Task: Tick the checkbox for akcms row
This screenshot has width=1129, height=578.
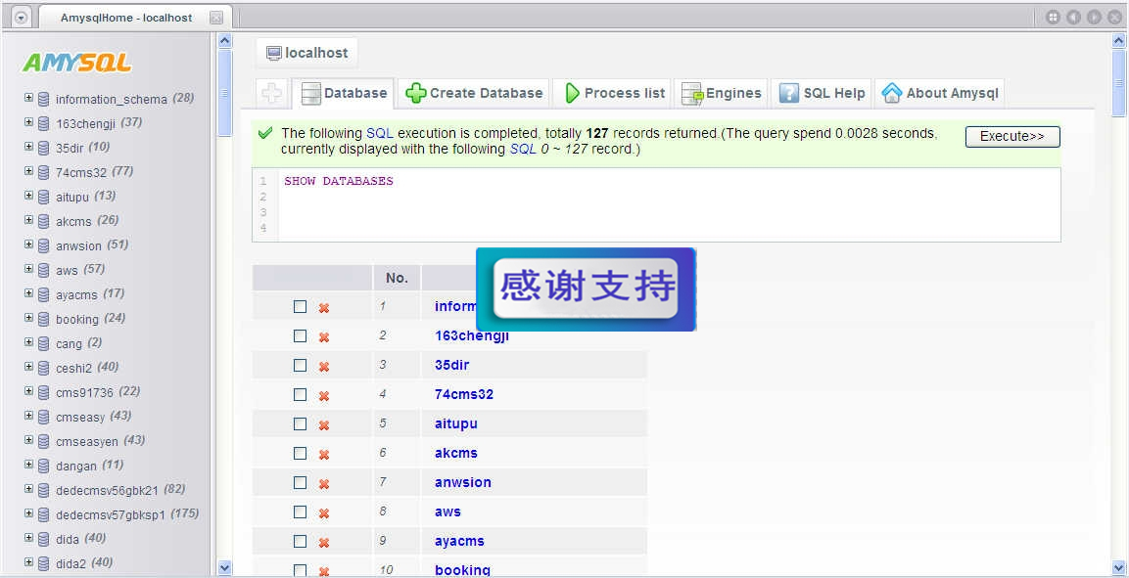Action: (x=301, y=454)
